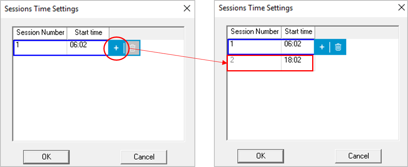Click the greyed trash icon in the left dialog
Screen dimensions: 408x167
pyautogui.click(x=133, y=48)
